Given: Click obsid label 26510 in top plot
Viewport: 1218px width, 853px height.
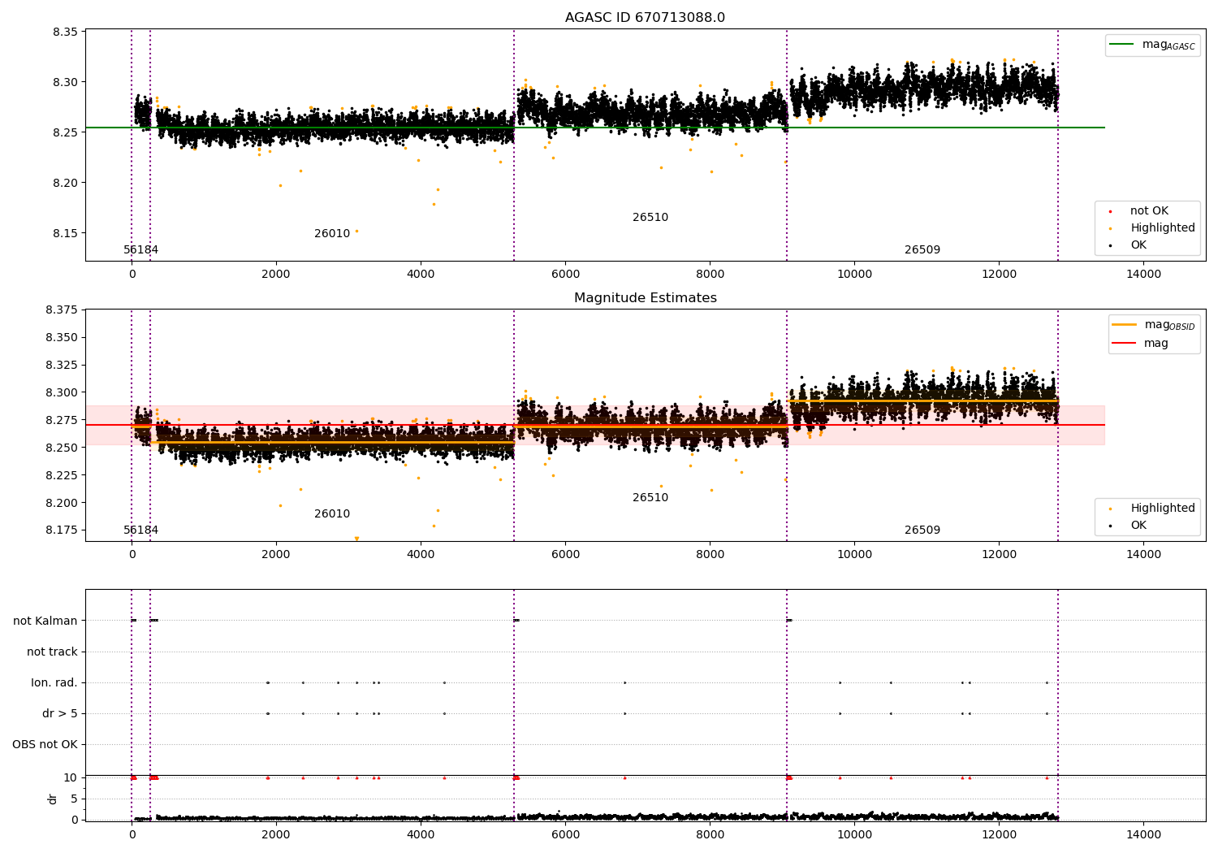Looking at the screenshot, I should click(x=650, y=218).
